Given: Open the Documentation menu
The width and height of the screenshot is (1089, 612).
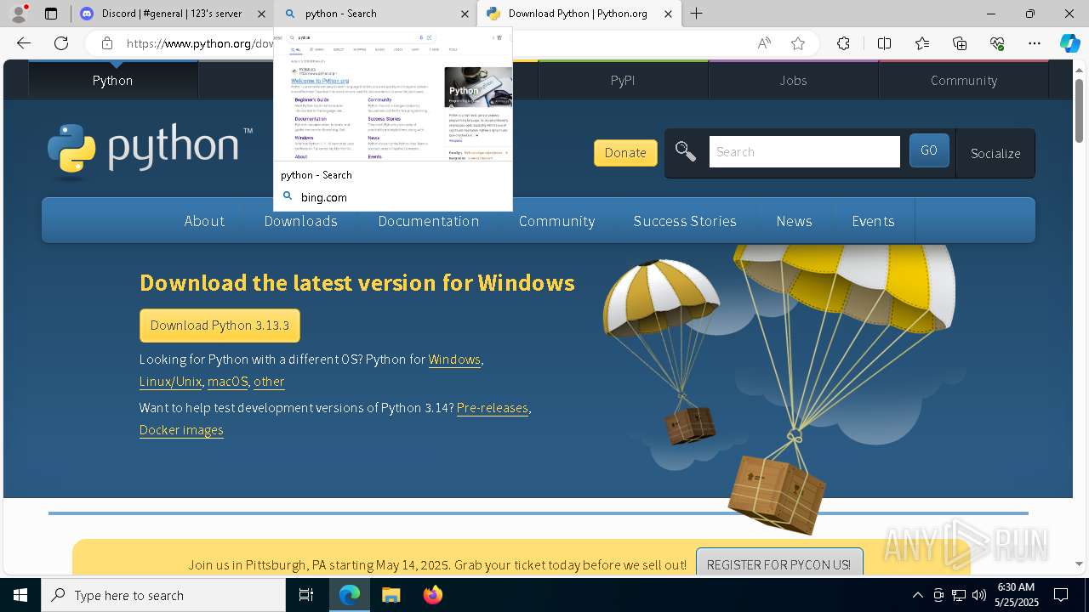Looking at the screenshot, I should (x=429, y=221).
